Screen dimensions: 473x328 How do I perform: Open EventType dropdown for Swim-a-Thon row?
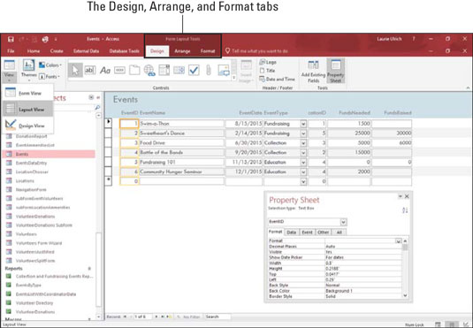point(303,124)
